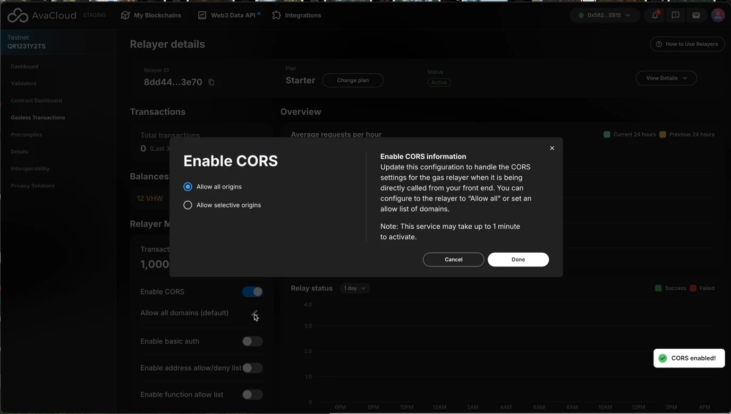Dismiss the CORS enabled toast checkmark

[x=662, y=358]
